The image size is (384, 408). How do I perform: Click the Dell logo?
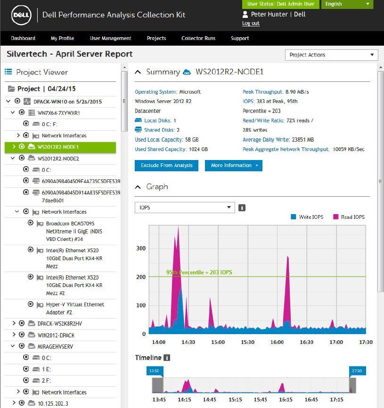(x=21, y=15)
